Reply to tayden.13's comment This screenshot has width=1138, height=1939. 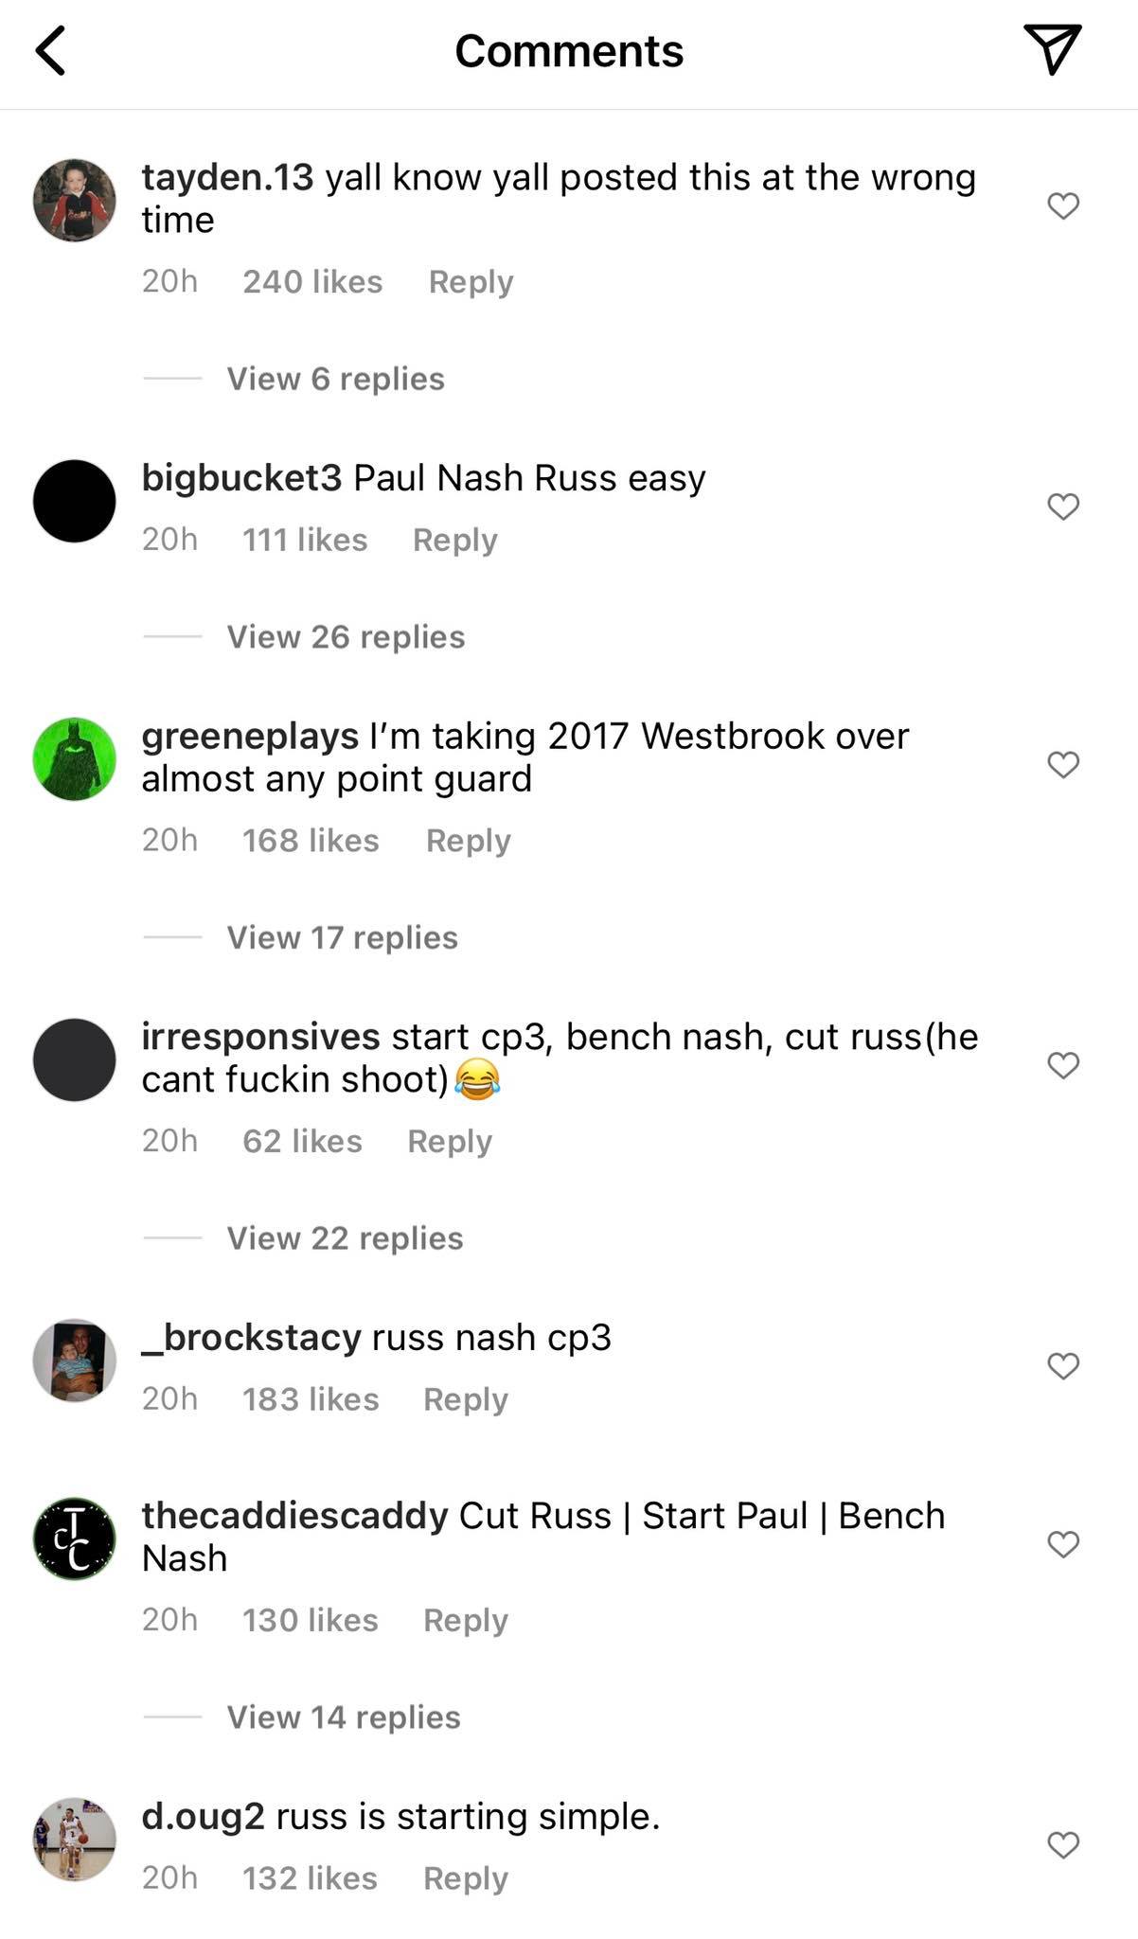click(471, 281)
